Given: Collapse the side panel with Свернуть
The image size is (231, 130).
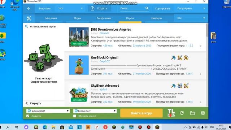Looking at the screenshot, I should (x=34, y=103).
